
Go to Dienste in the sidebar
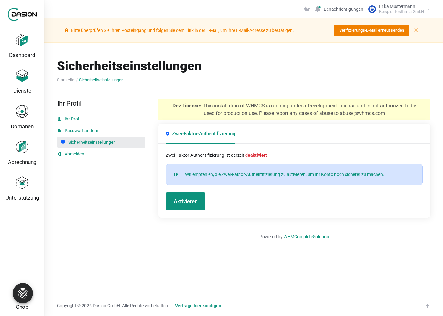click(22, 82)
